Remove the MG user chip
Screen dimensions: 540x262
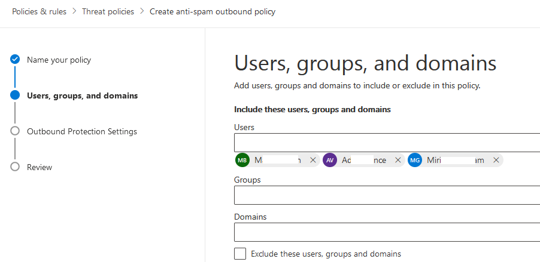point(496,160)
